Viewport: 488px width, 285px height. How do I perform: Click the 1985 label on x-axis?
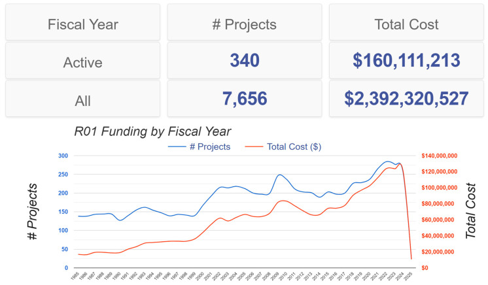click(x=75, y=276)
